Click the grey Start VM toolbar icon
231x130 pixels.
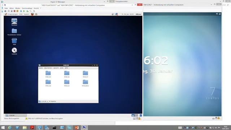[x=9, y=11]
